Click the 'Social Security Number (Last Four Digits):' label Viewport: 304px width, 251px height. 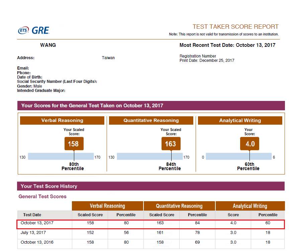(57, 82)
